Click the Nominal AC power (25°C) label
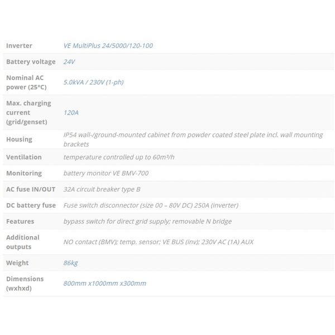Viewport: 335px width, 335px height. [x=26, y=83]
